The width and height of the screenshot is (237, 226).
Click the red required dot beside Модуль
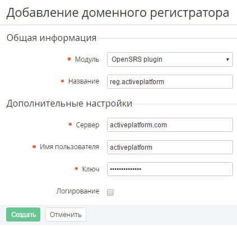pos(69,59)
